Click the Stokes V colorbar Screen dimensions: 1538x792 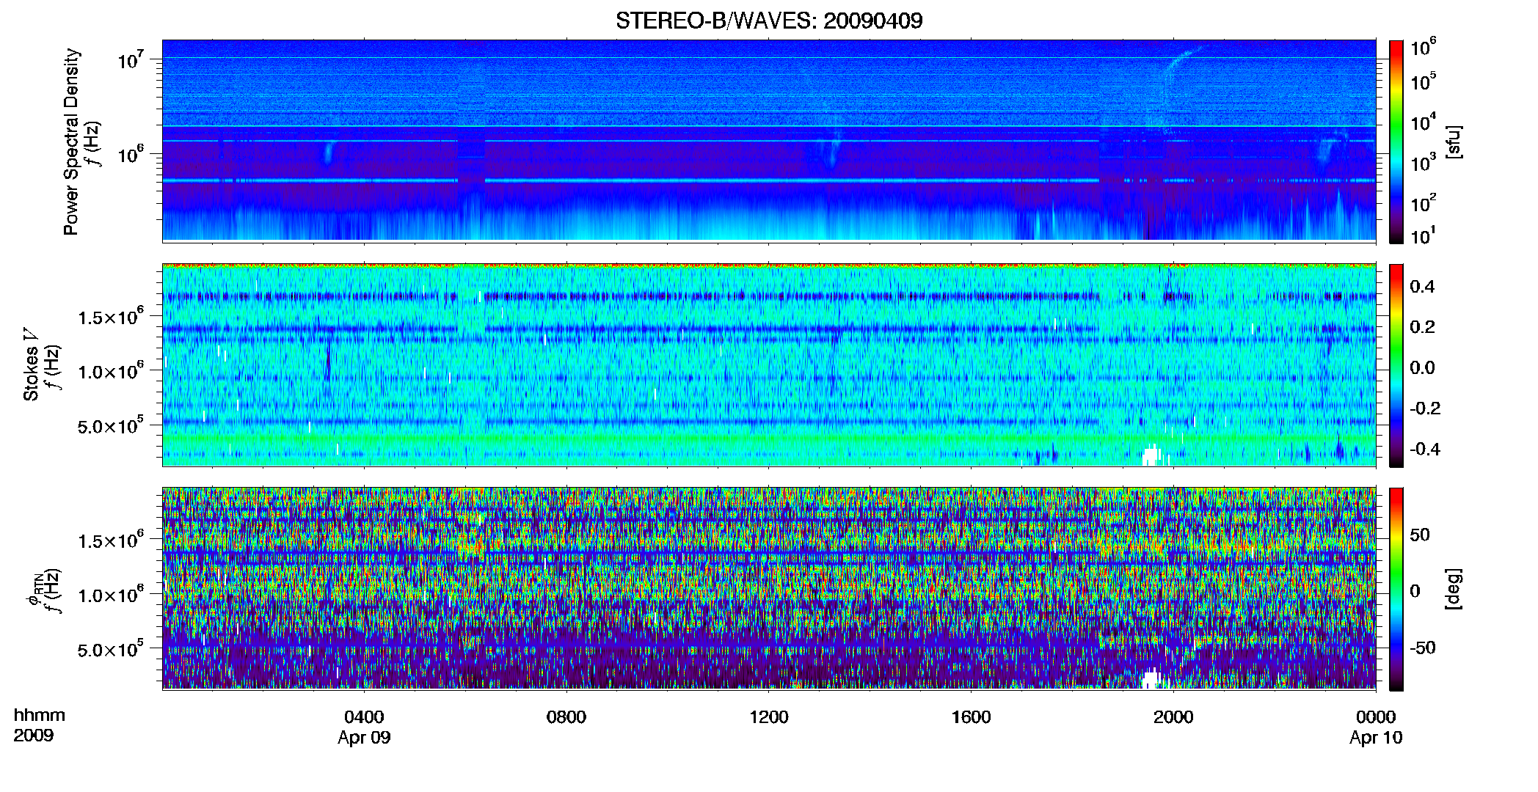[x=1396, y=365]
